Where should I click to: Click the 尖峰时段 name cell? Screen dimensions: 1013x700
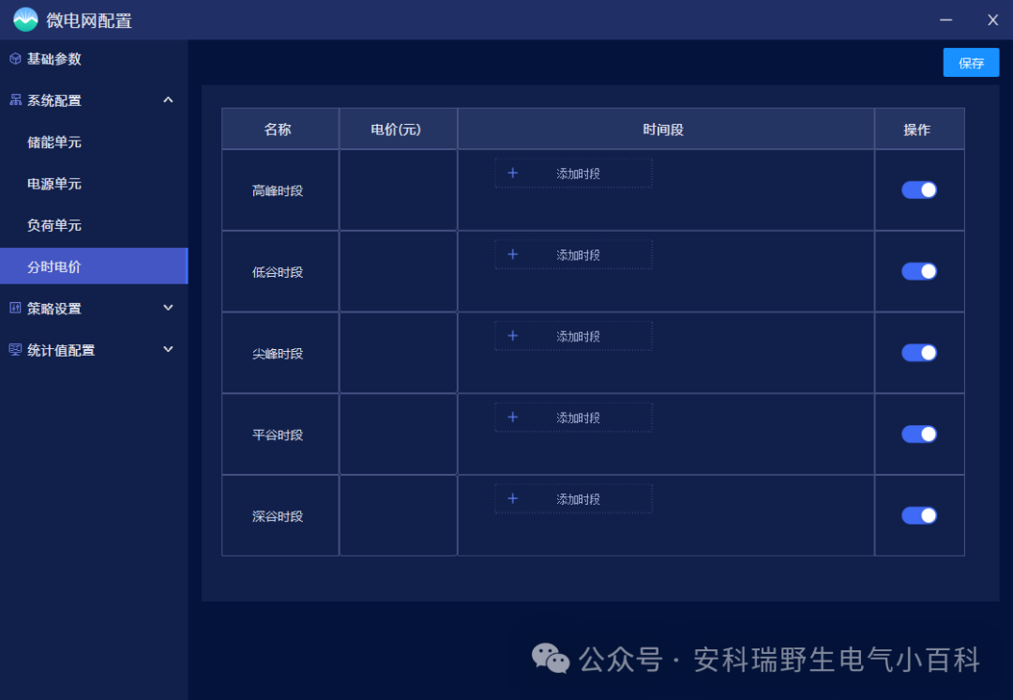280,353
